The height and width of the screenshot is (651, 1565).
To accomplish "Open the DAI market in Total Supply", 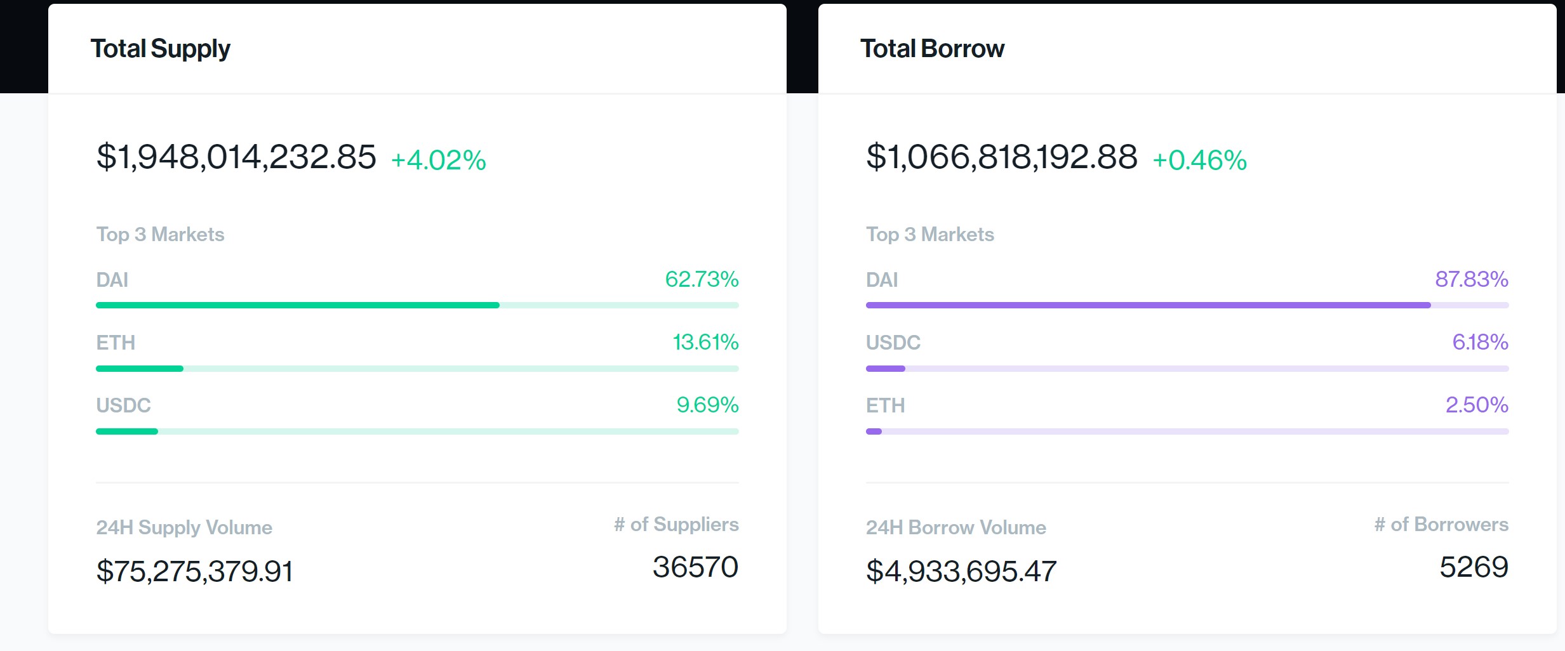I will click(x=112, y=280).
